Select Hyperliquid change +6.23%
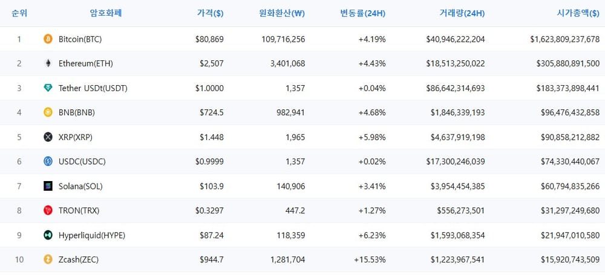Viewport: 605px width, 277px height. point(372,235)
